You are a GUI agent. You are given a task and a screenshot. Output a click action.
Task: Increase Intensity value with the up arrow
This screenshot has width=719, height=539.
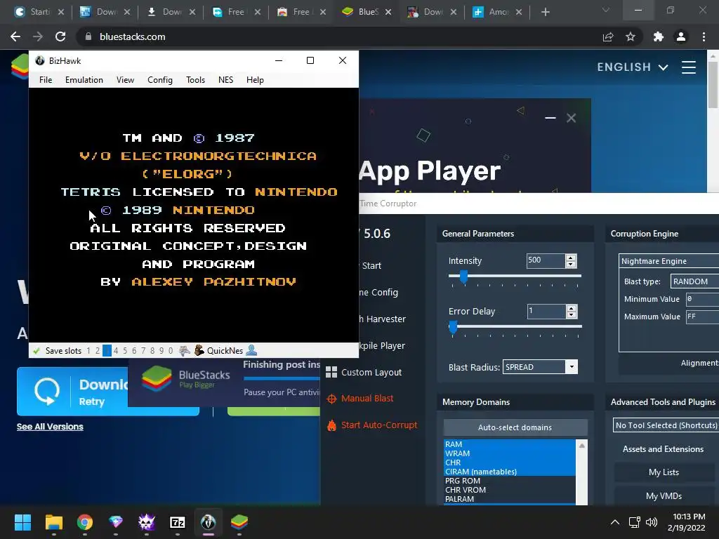tap(571, 258)
